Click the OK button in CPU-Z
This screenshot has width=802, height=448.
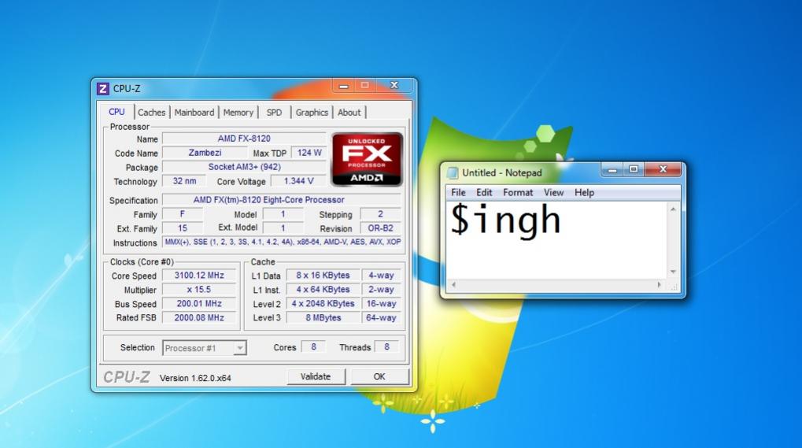click(x=379, y=376)
